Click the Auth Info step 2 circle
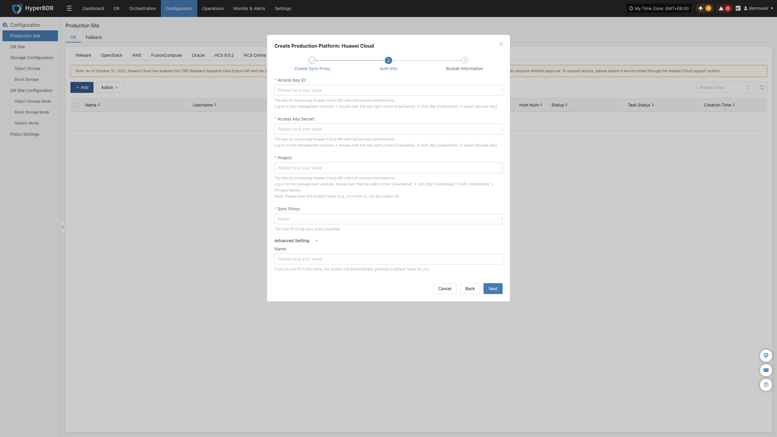The image size is (777, 437). tap(388, 60)
